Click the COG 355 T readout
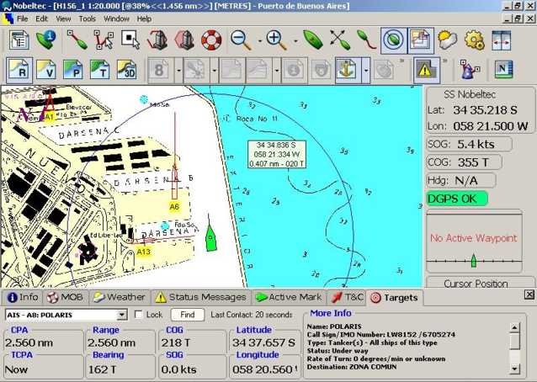Image resolution: width=537 pixels, height=382 pixels. pyautogui.click(x=464, y=162)
